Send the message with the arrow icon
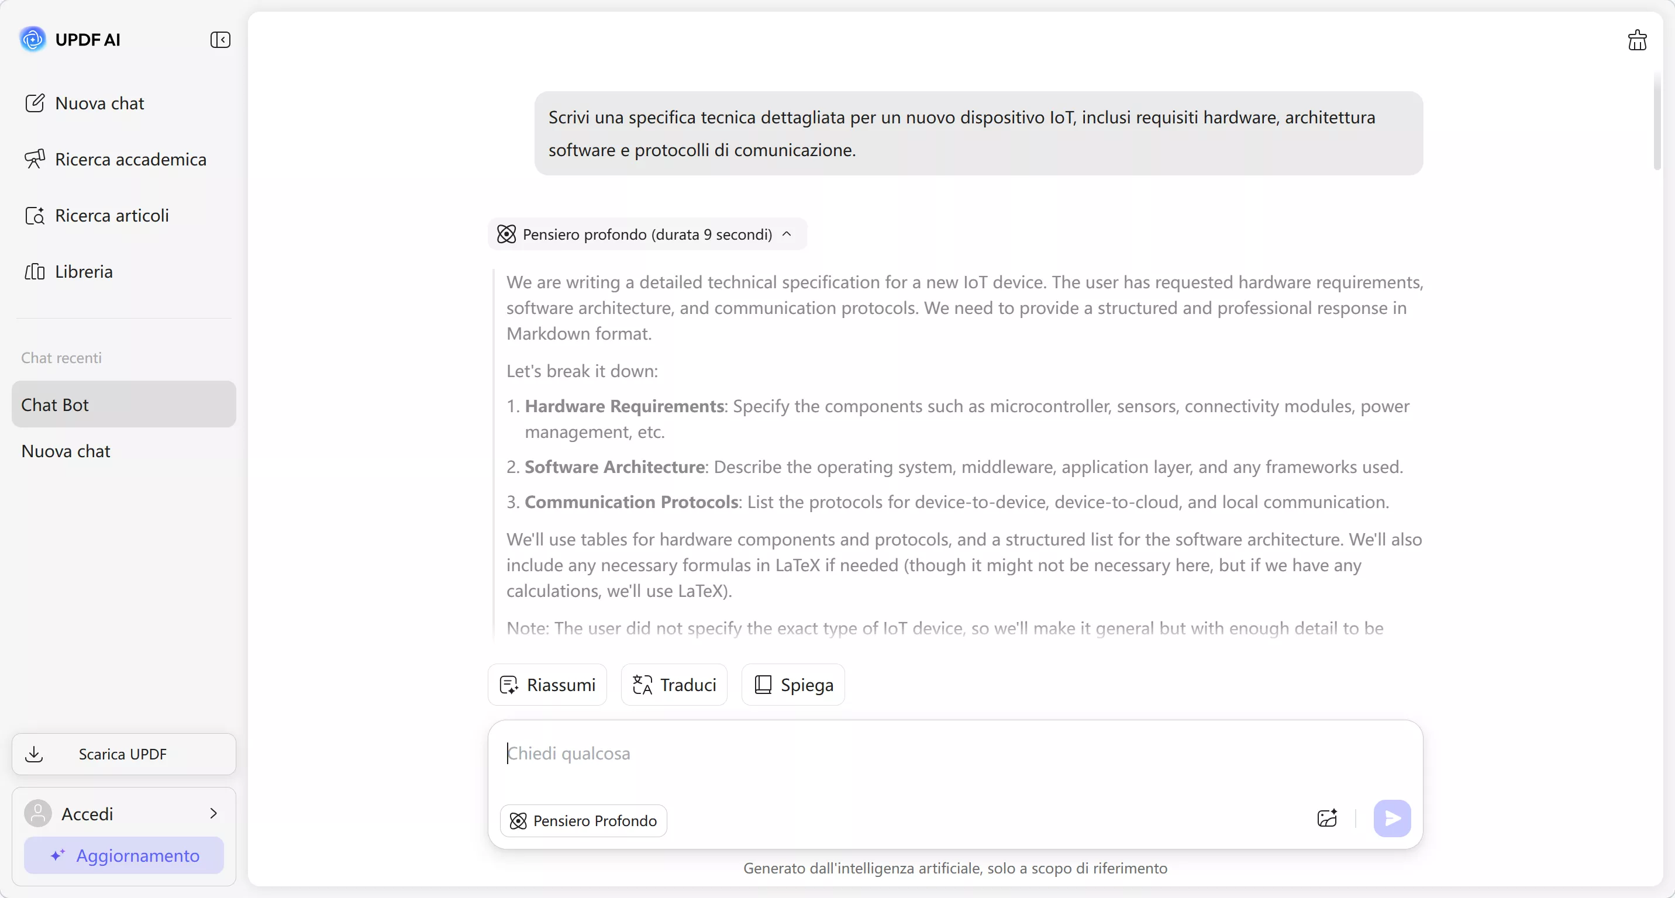 tap(1391, 818)
